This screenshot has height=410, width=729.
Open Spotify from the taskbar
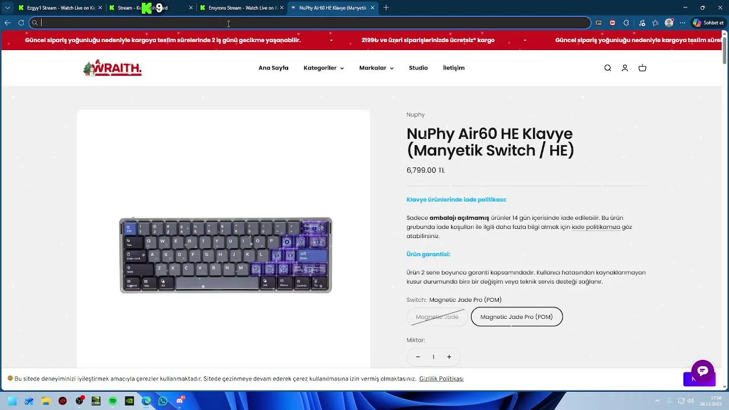(113, 401)
